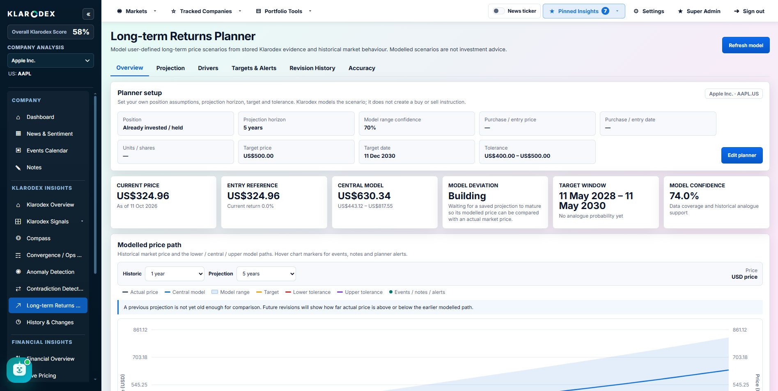
Task: Click the Model range legend swatch
Action: 215,292
